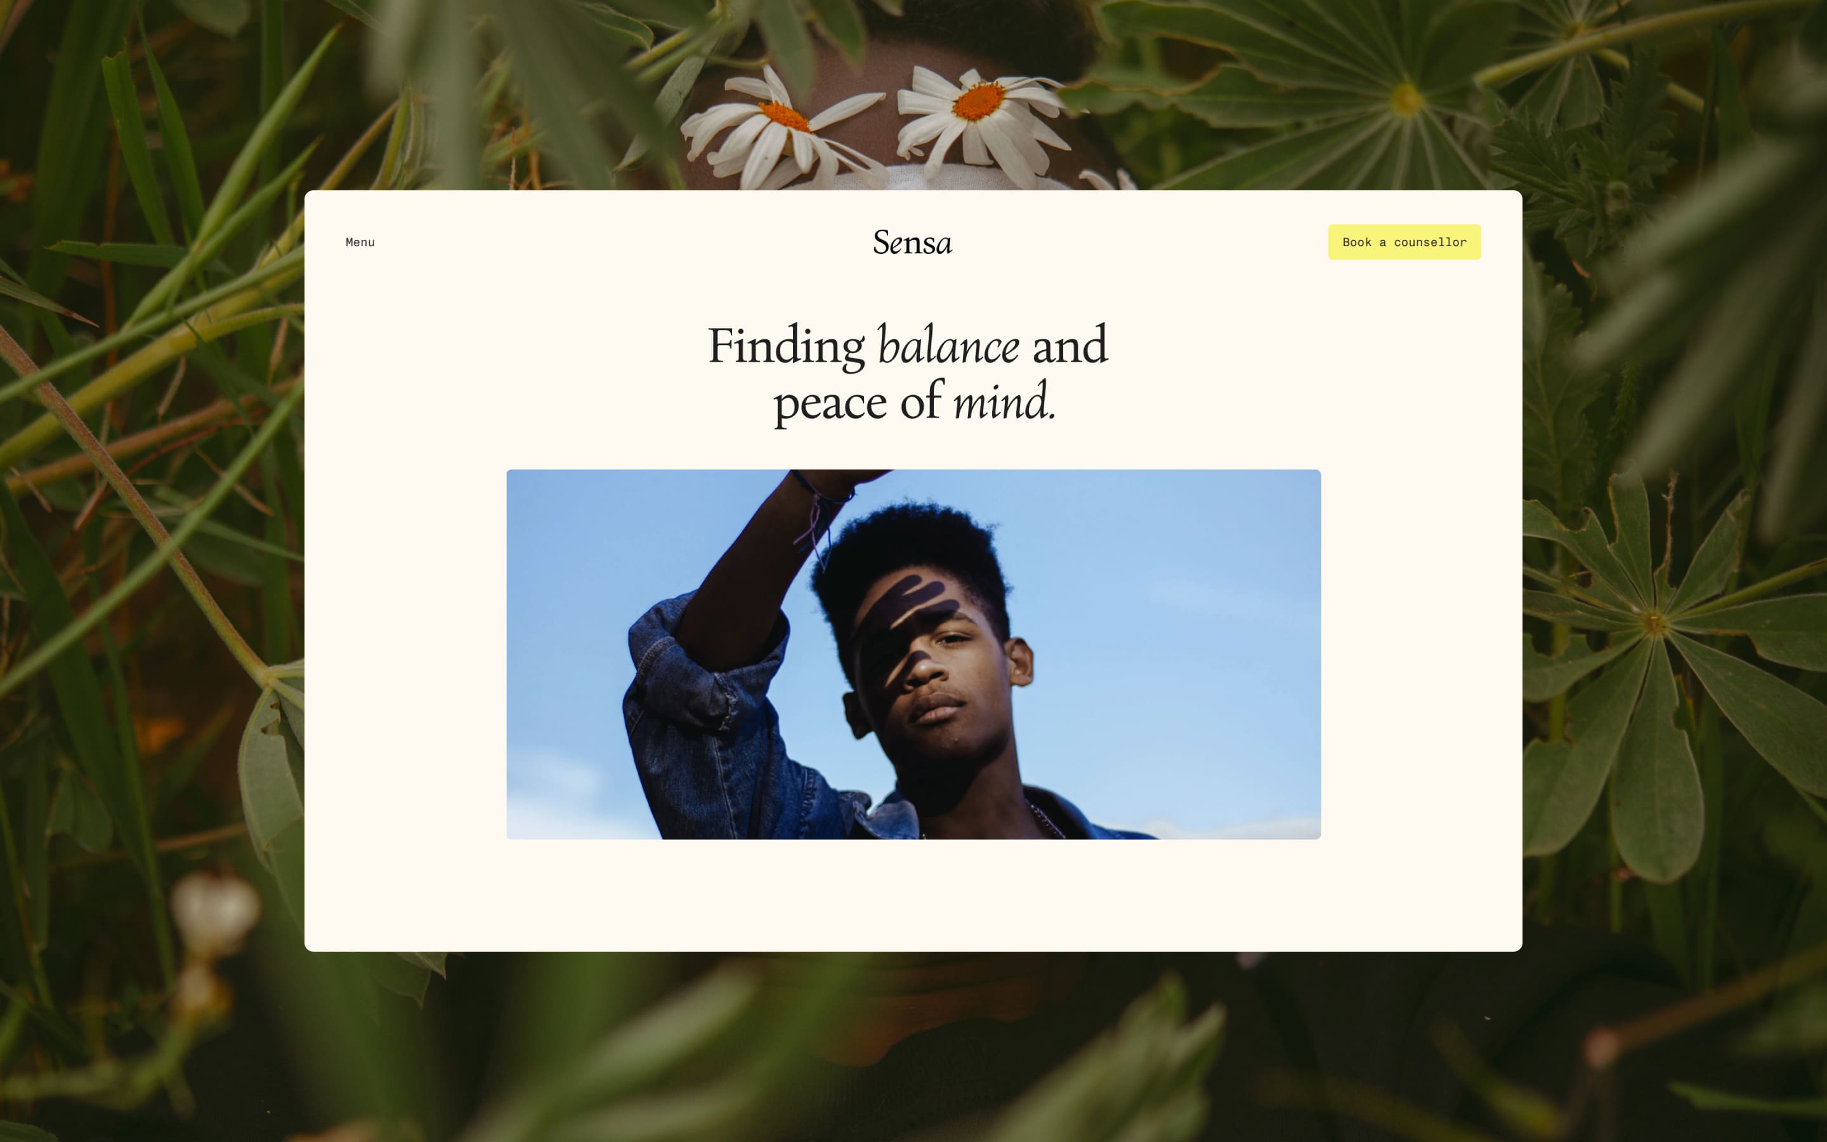Click the italic word "balance" in headline
Screen dimensions: 1827x1142
point(948,346)
